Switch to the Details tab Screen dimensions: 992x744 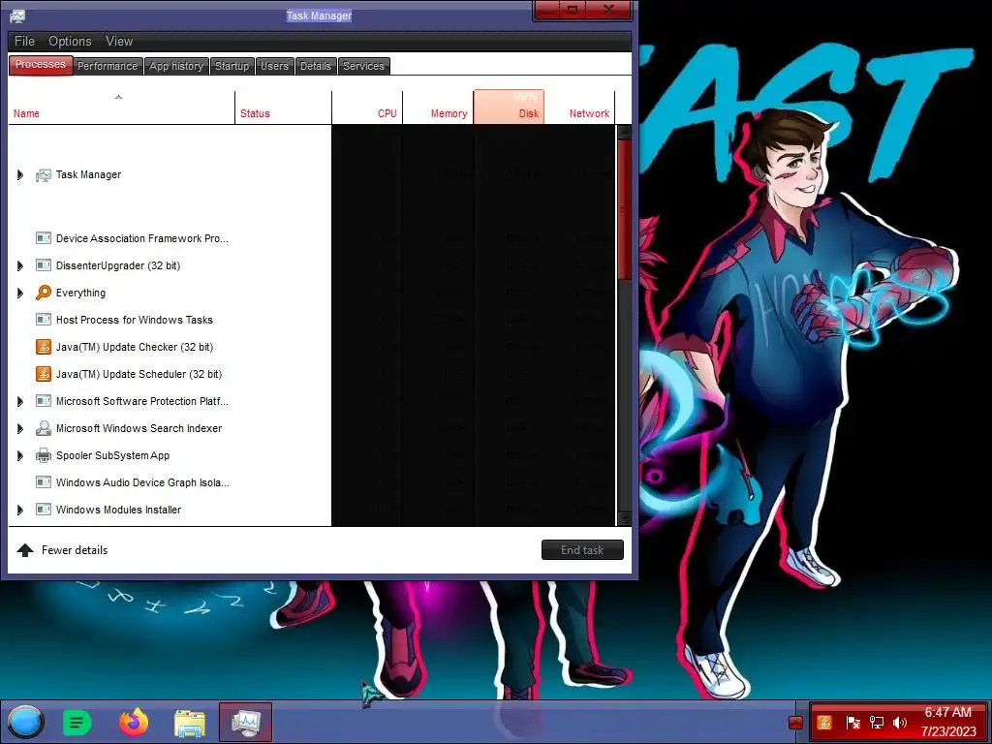point(316,66)
